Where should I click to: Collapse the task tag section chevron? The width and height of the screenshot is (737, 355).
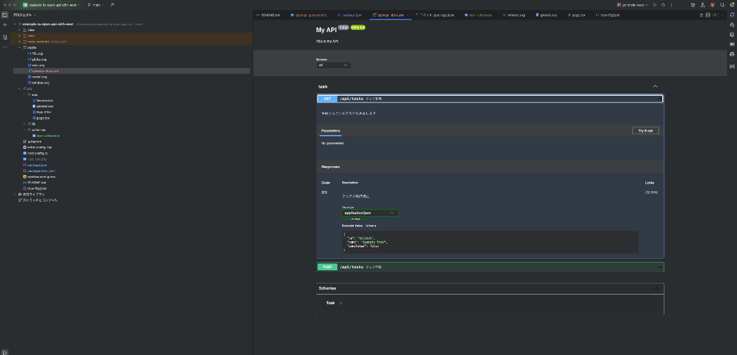pos(655,86)
